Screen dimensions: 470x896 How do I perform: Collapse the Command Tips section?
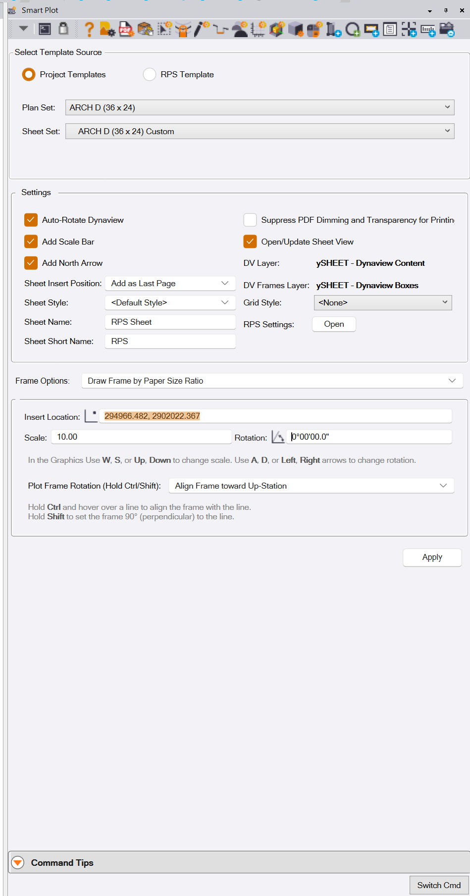(18, 863)
